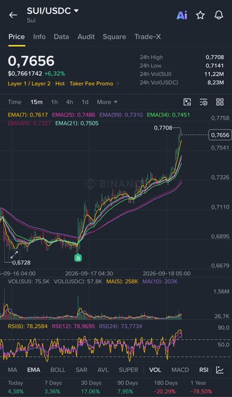The width and height of the screenshot is (232, 397).
Task: Switch to the Data tab
Action: [61, 37]
